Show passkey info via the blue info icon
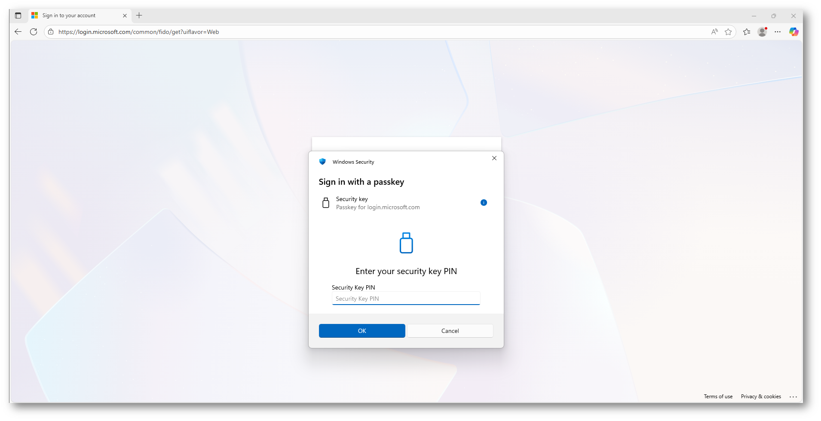Viewport: 821px width, 421px height. [484, 203]
